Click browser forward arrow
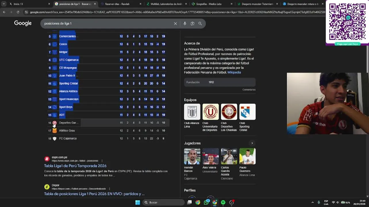The height and width of the screenshot is (207, 369). click(11, 12)
